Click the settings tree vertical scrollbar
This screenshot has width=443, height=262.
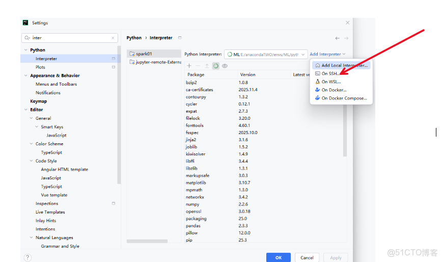(119, 115)
